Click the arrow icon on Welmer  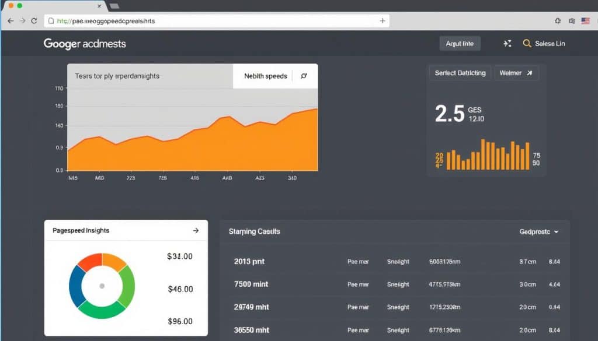[x=529, y=73]
